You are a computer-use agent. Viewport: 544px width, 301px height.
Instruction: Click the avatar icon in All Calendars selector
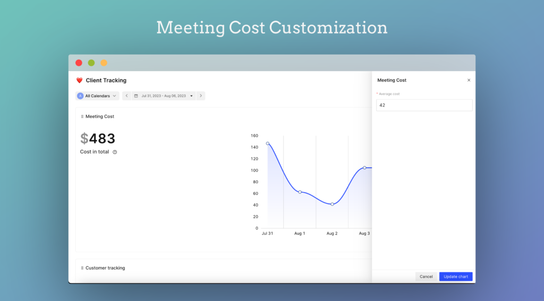coord(80,96)
